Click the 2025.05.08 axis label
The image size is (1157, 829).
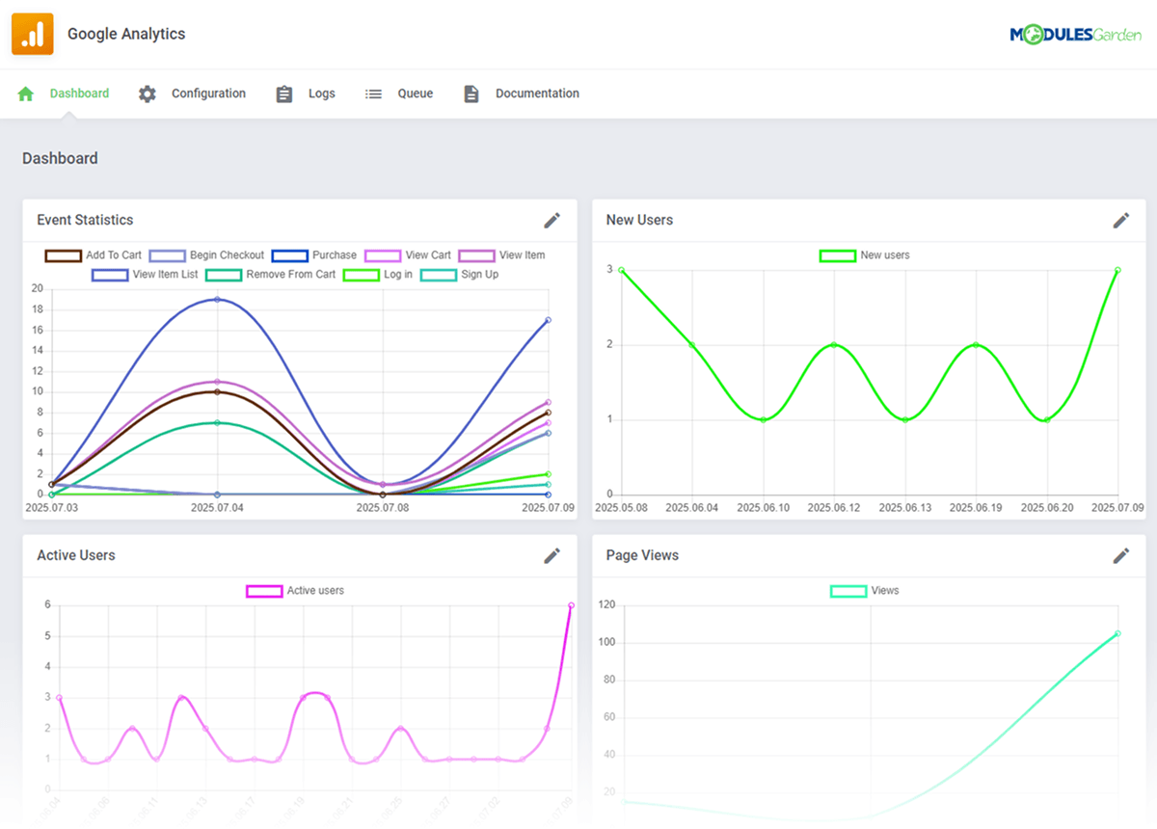(x=622, y=506)
